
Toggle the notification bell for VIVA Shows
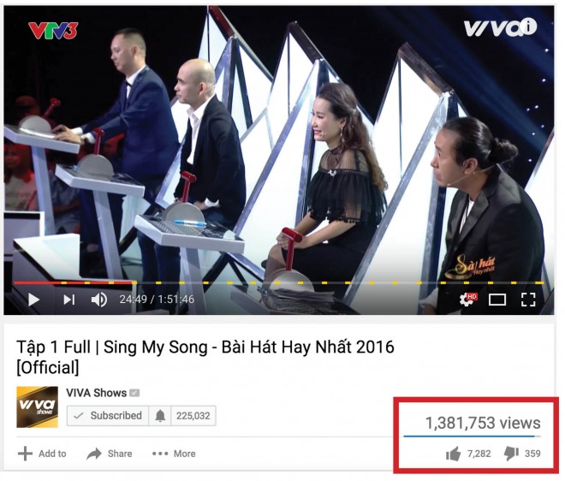[x=160, y=416]
